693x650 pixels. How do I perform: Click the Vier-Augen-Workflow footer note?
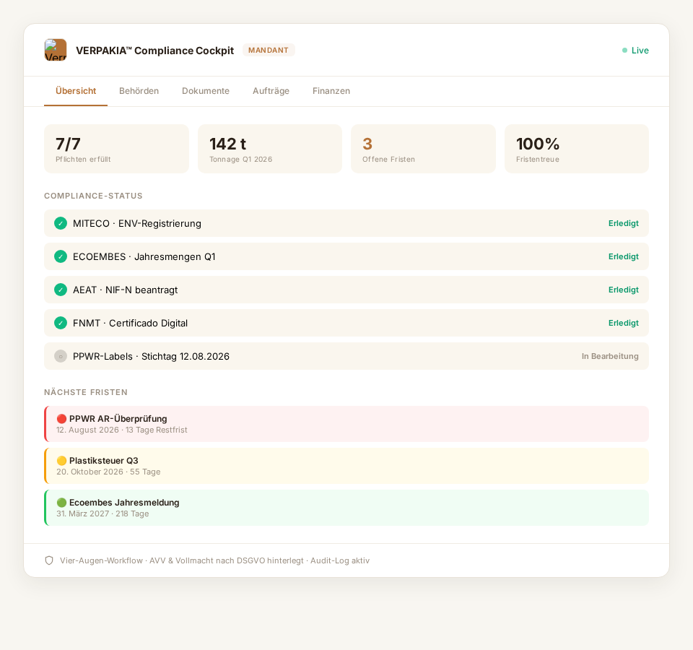coord(215,560)
